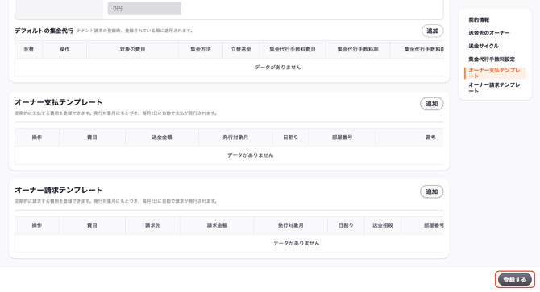Click 部屋番号 header in the オーナー支払テンプレート table

[342, 138]
